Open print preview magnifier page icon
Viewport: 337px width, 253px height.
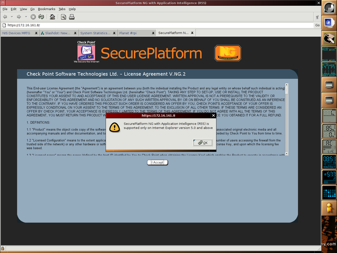coord(64,17)
